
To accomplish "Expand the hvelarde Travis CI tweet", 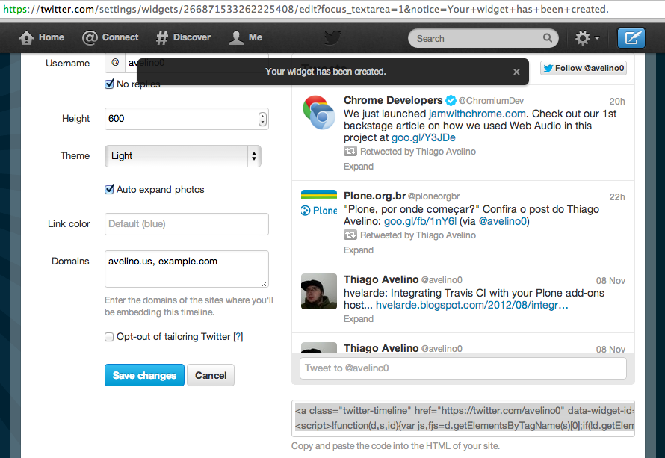I will coord(359,319).
